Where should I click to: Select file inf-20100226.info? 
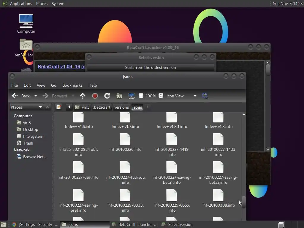125,142
